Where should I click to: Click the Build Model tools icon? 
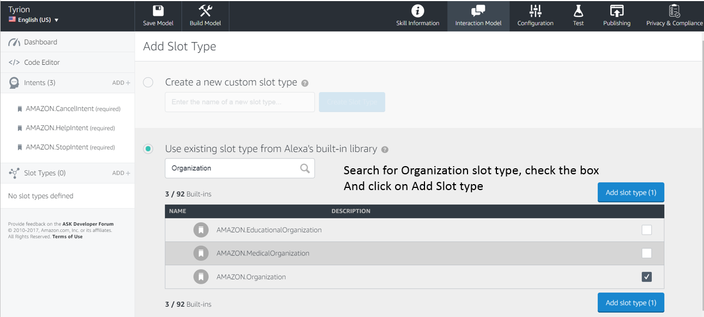[x=205, y=11]
